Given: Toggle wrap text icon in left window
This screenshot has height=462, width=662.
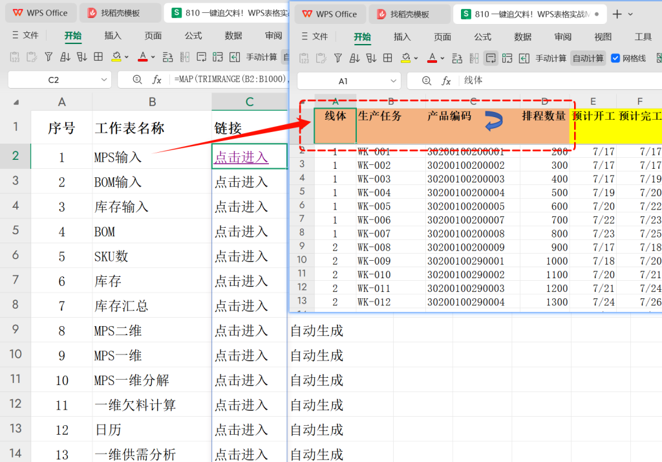Looking at the screenshot, I should (x=202, y=57).
